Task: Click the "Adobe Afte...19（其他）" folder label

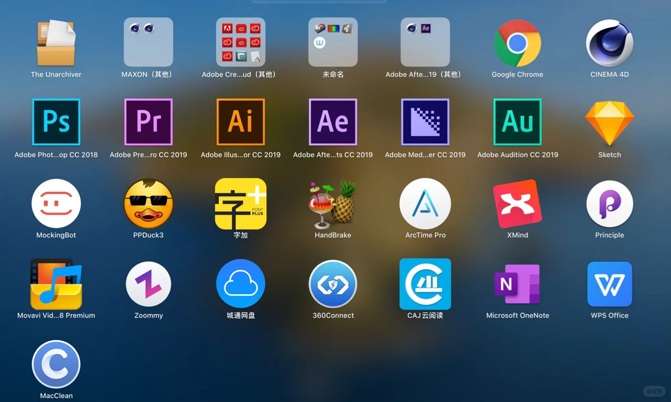Action: pos(425,74)
